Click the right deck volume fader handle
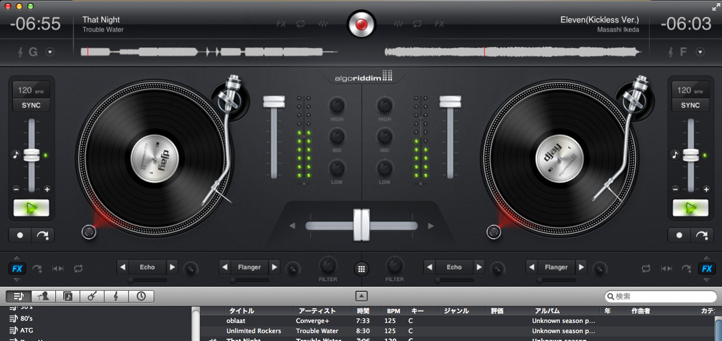Screen dimensions: 722x341 point(450,101)
